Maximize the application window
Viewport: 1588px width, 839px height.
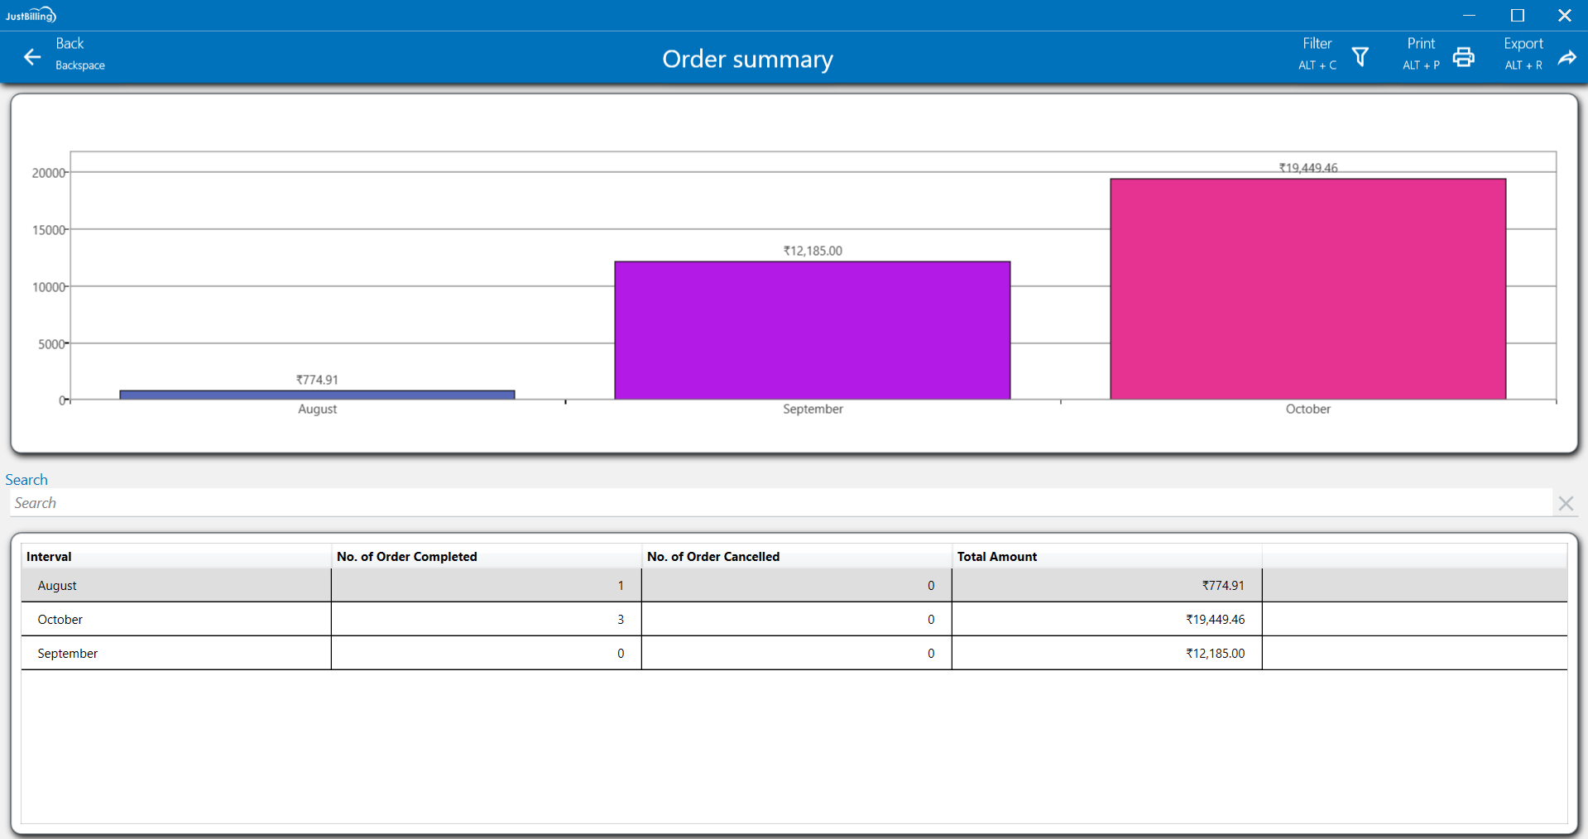(x=1517, y=15)
